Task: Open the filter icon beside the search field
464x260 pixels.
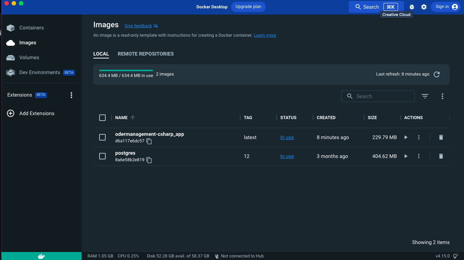Action: tap(425, 96)
